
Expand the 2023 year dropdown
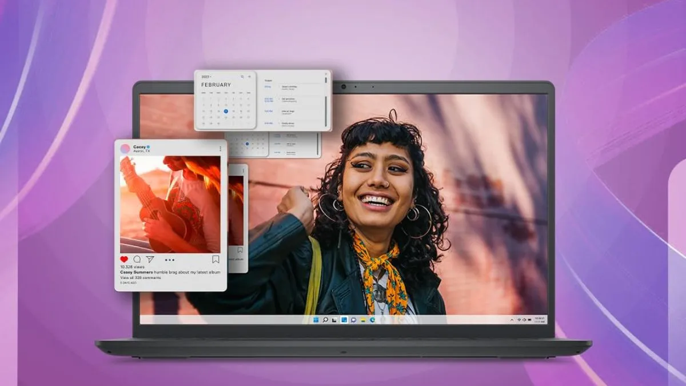tap(206, 77)
